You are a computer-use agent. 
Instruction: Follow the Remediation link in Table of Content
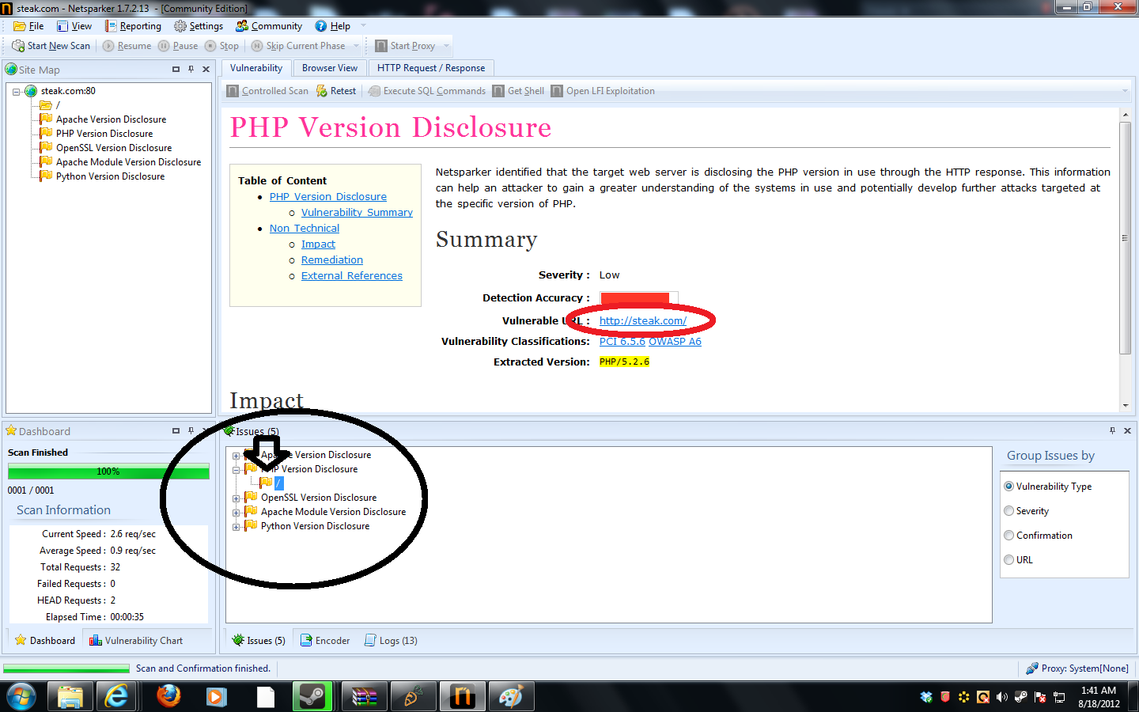click(331, 260)
